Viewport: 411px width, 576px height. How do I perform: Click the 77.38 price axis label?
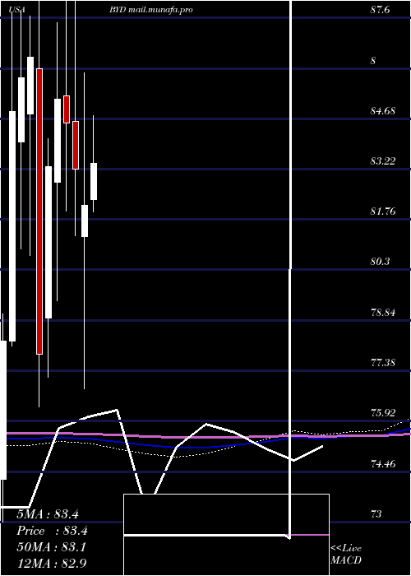383,363
